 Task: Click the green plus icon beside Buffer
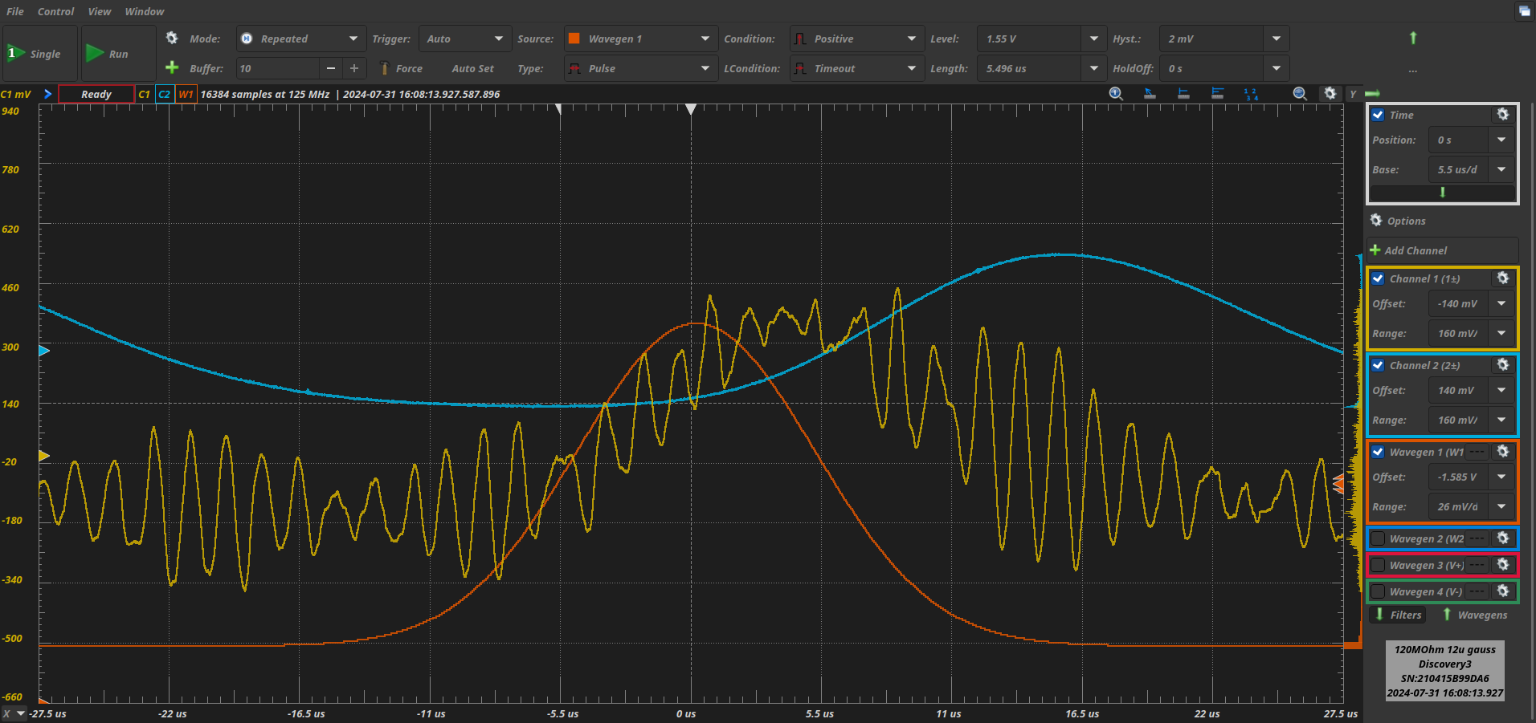pos(172,67)
